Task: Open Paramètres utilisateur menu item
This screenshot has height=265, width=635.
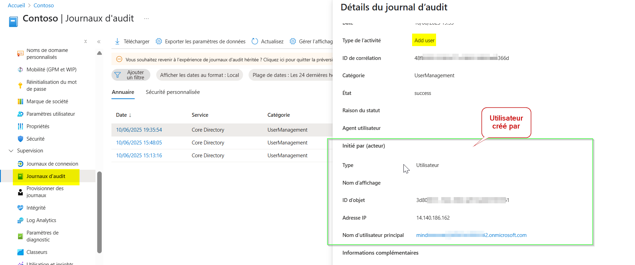Action: [x=51, y=114]
